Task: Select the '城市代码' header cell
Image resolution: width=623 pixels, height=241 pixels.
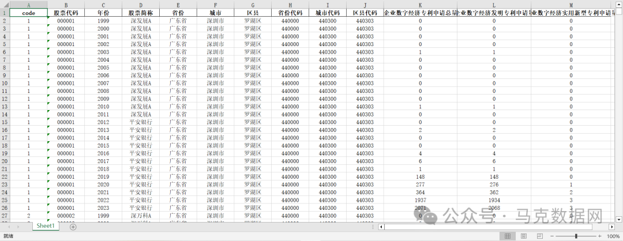Action: 328,13
